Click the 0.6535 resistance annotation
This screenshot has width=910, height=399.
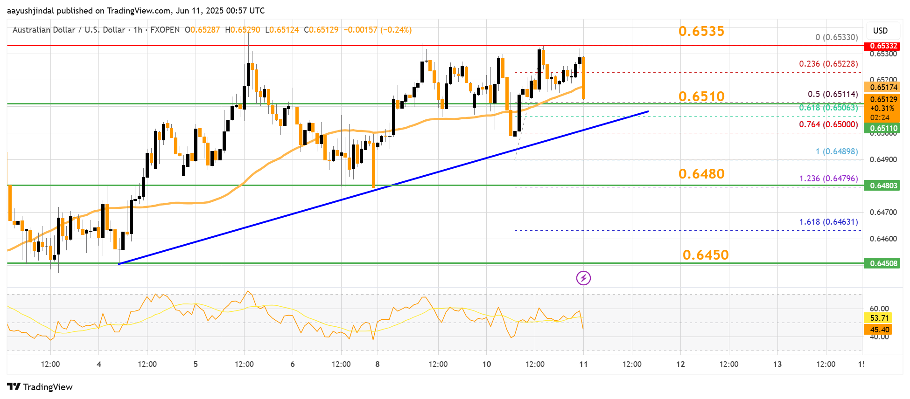701,31
